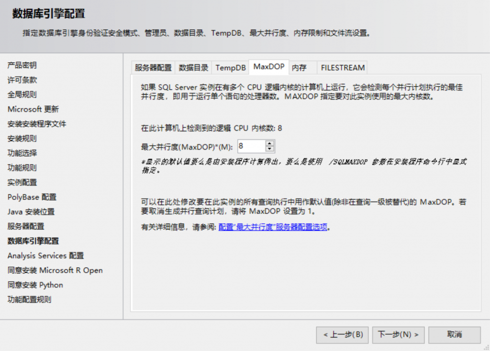Image resolution: width=490 pixels, height=351 pixels.
Task: Decrease MaxDOP value with down arrow
Action: coord(270,149)
